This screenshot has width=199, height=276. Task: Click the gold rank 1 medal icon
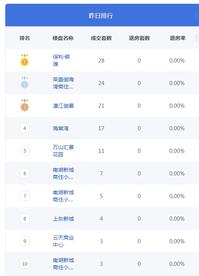[x=24, y=60]
